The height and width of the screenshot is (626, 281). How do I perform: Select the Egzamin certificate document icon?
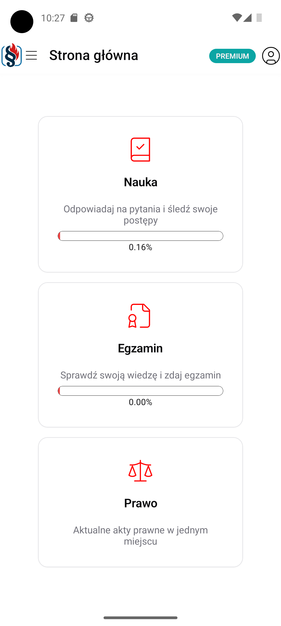(x=140, y=316)
